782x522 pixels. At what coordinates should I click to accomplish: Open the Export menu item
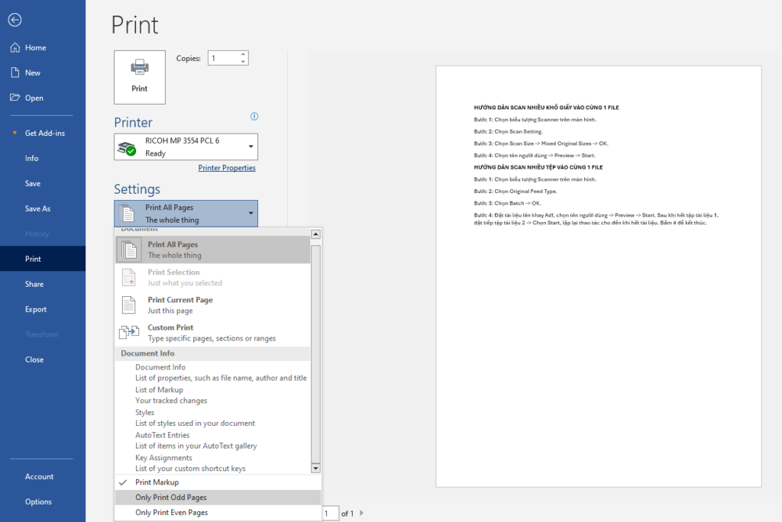36,309
